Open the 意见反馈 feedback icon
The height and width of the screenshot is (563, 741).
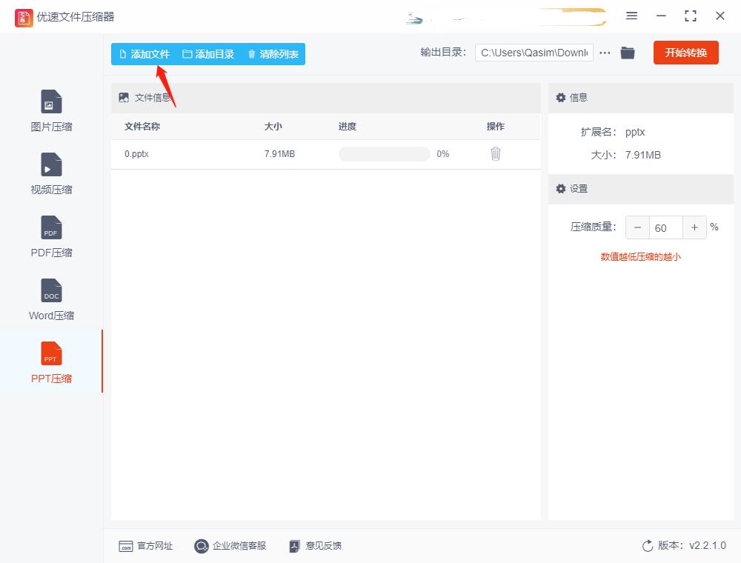click(293, 546)
